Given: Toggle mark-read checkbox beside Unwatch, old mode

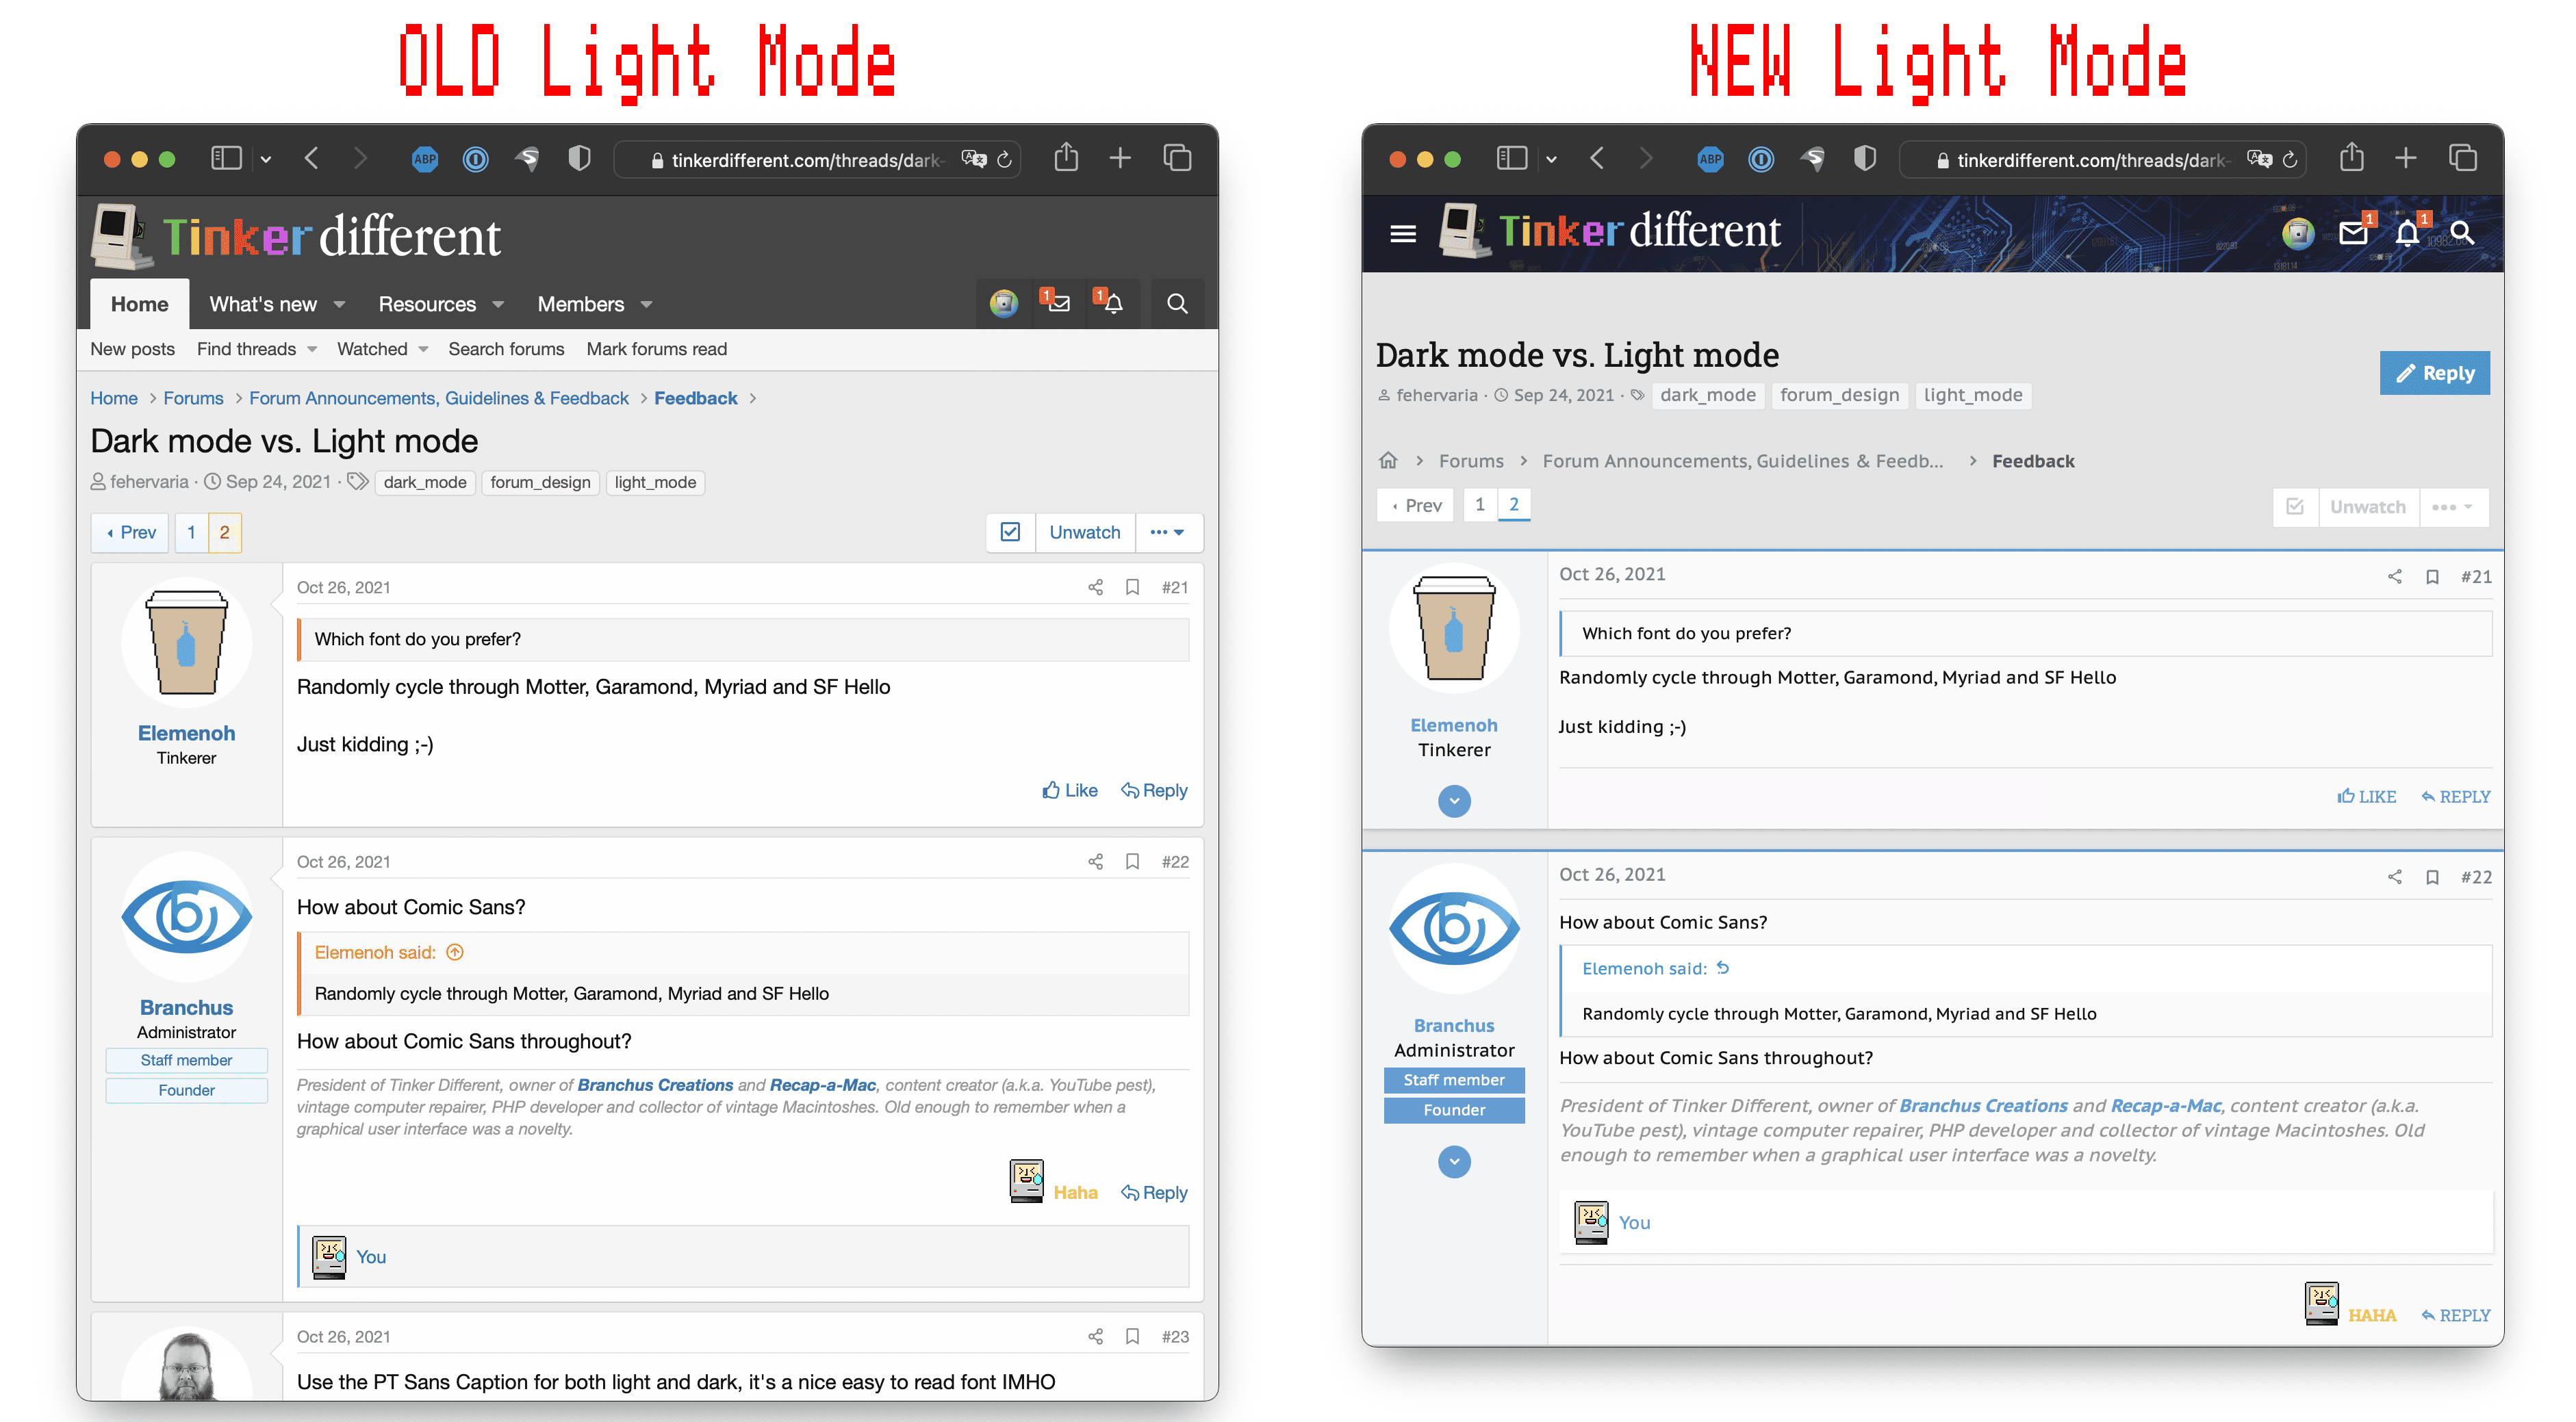Looking at the screenshot, I should (1010, 532).
